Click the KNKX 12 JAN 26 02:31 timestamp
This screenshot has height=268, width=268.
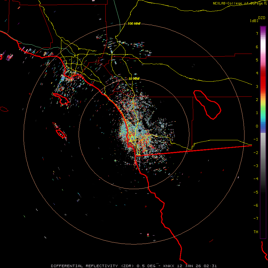pyautogui.click(x=190, y=266)
